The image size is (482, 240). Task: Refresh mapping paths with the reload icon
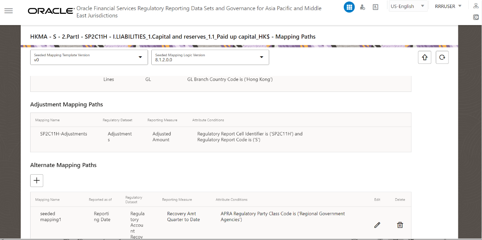point(442,57)
